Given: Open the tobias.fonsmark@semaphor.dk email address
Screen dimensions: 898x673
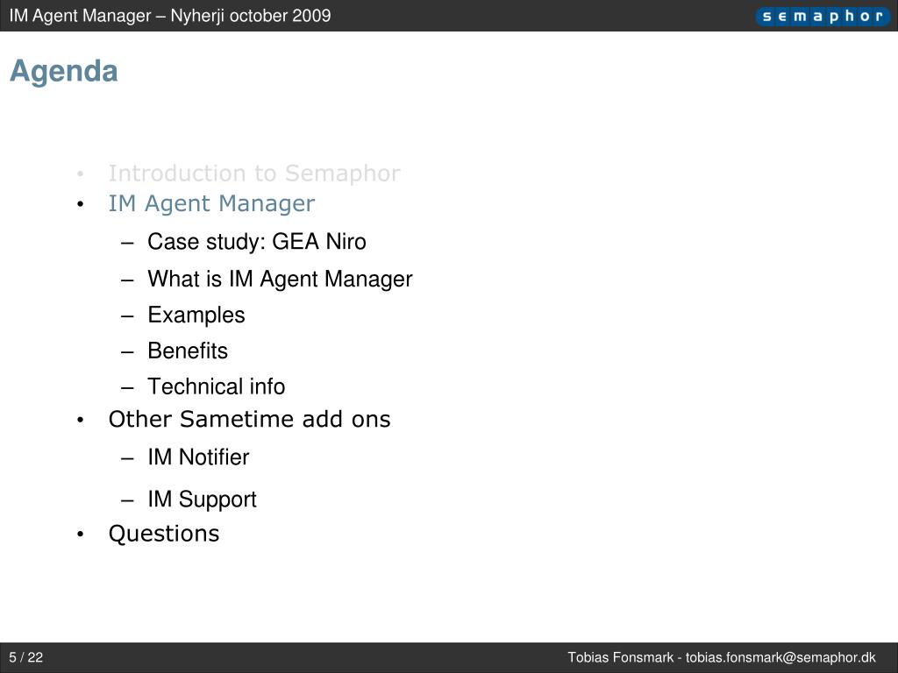Looking at the screenshot, I should point(780,657).
